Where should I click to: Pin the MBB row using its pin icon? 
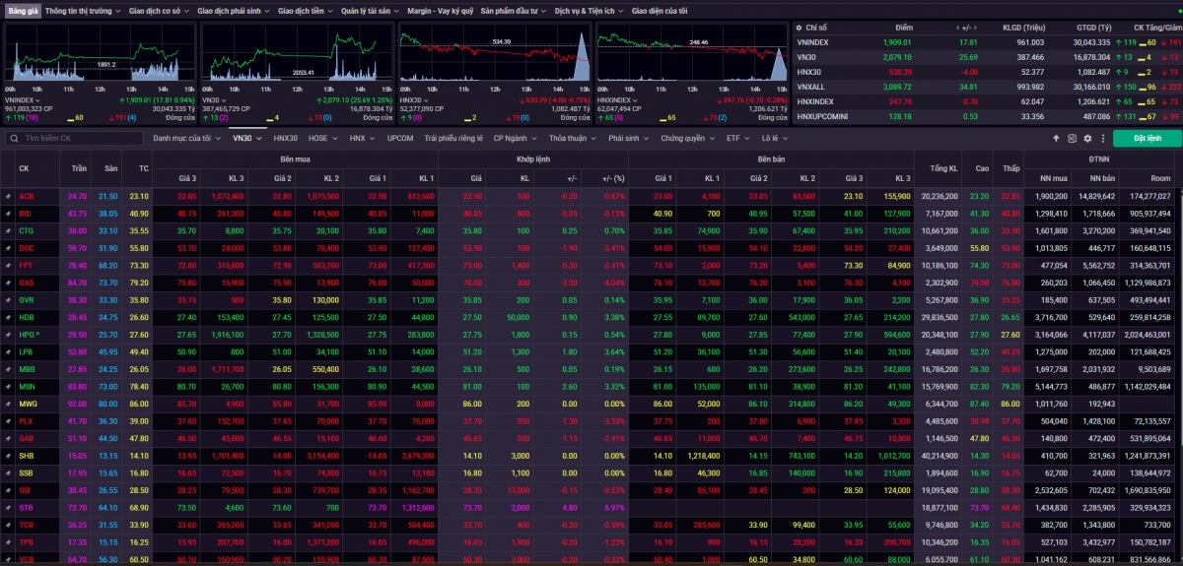point(8,369)
